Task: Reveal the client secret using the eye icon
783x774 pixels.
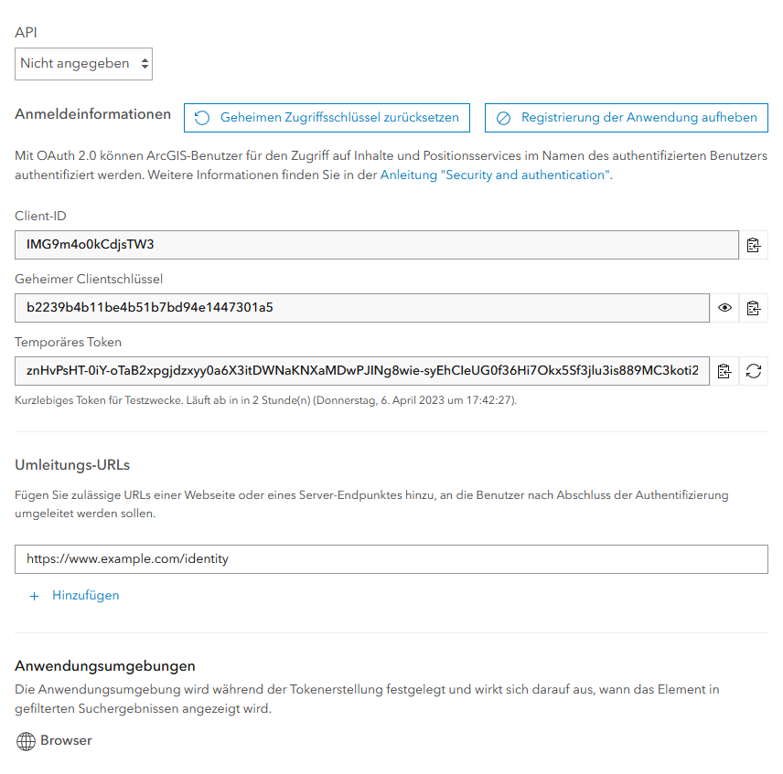Action: click(x=724, y=307)
